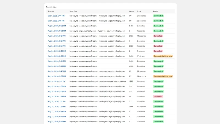Image resolution: width=220 pixels, height=124 pixels.
Task: Open the Aug 24, 2026, 8:45 PM run
Action: (x=57, y=51)
